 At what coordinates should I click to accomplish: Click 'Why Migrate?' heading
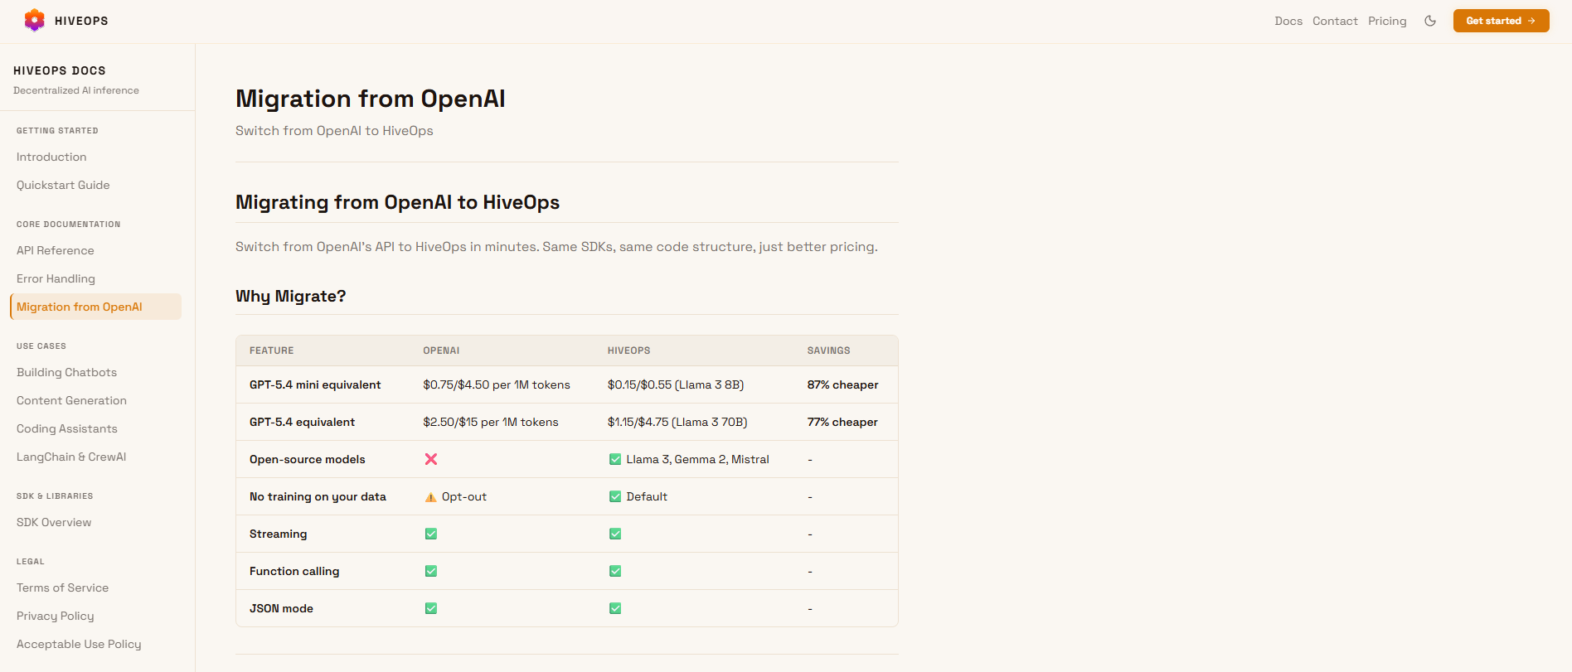[x=291, y=296]
